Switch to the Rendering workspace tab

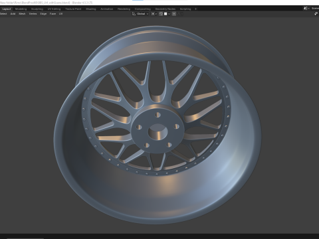click(x=124, y=9)
